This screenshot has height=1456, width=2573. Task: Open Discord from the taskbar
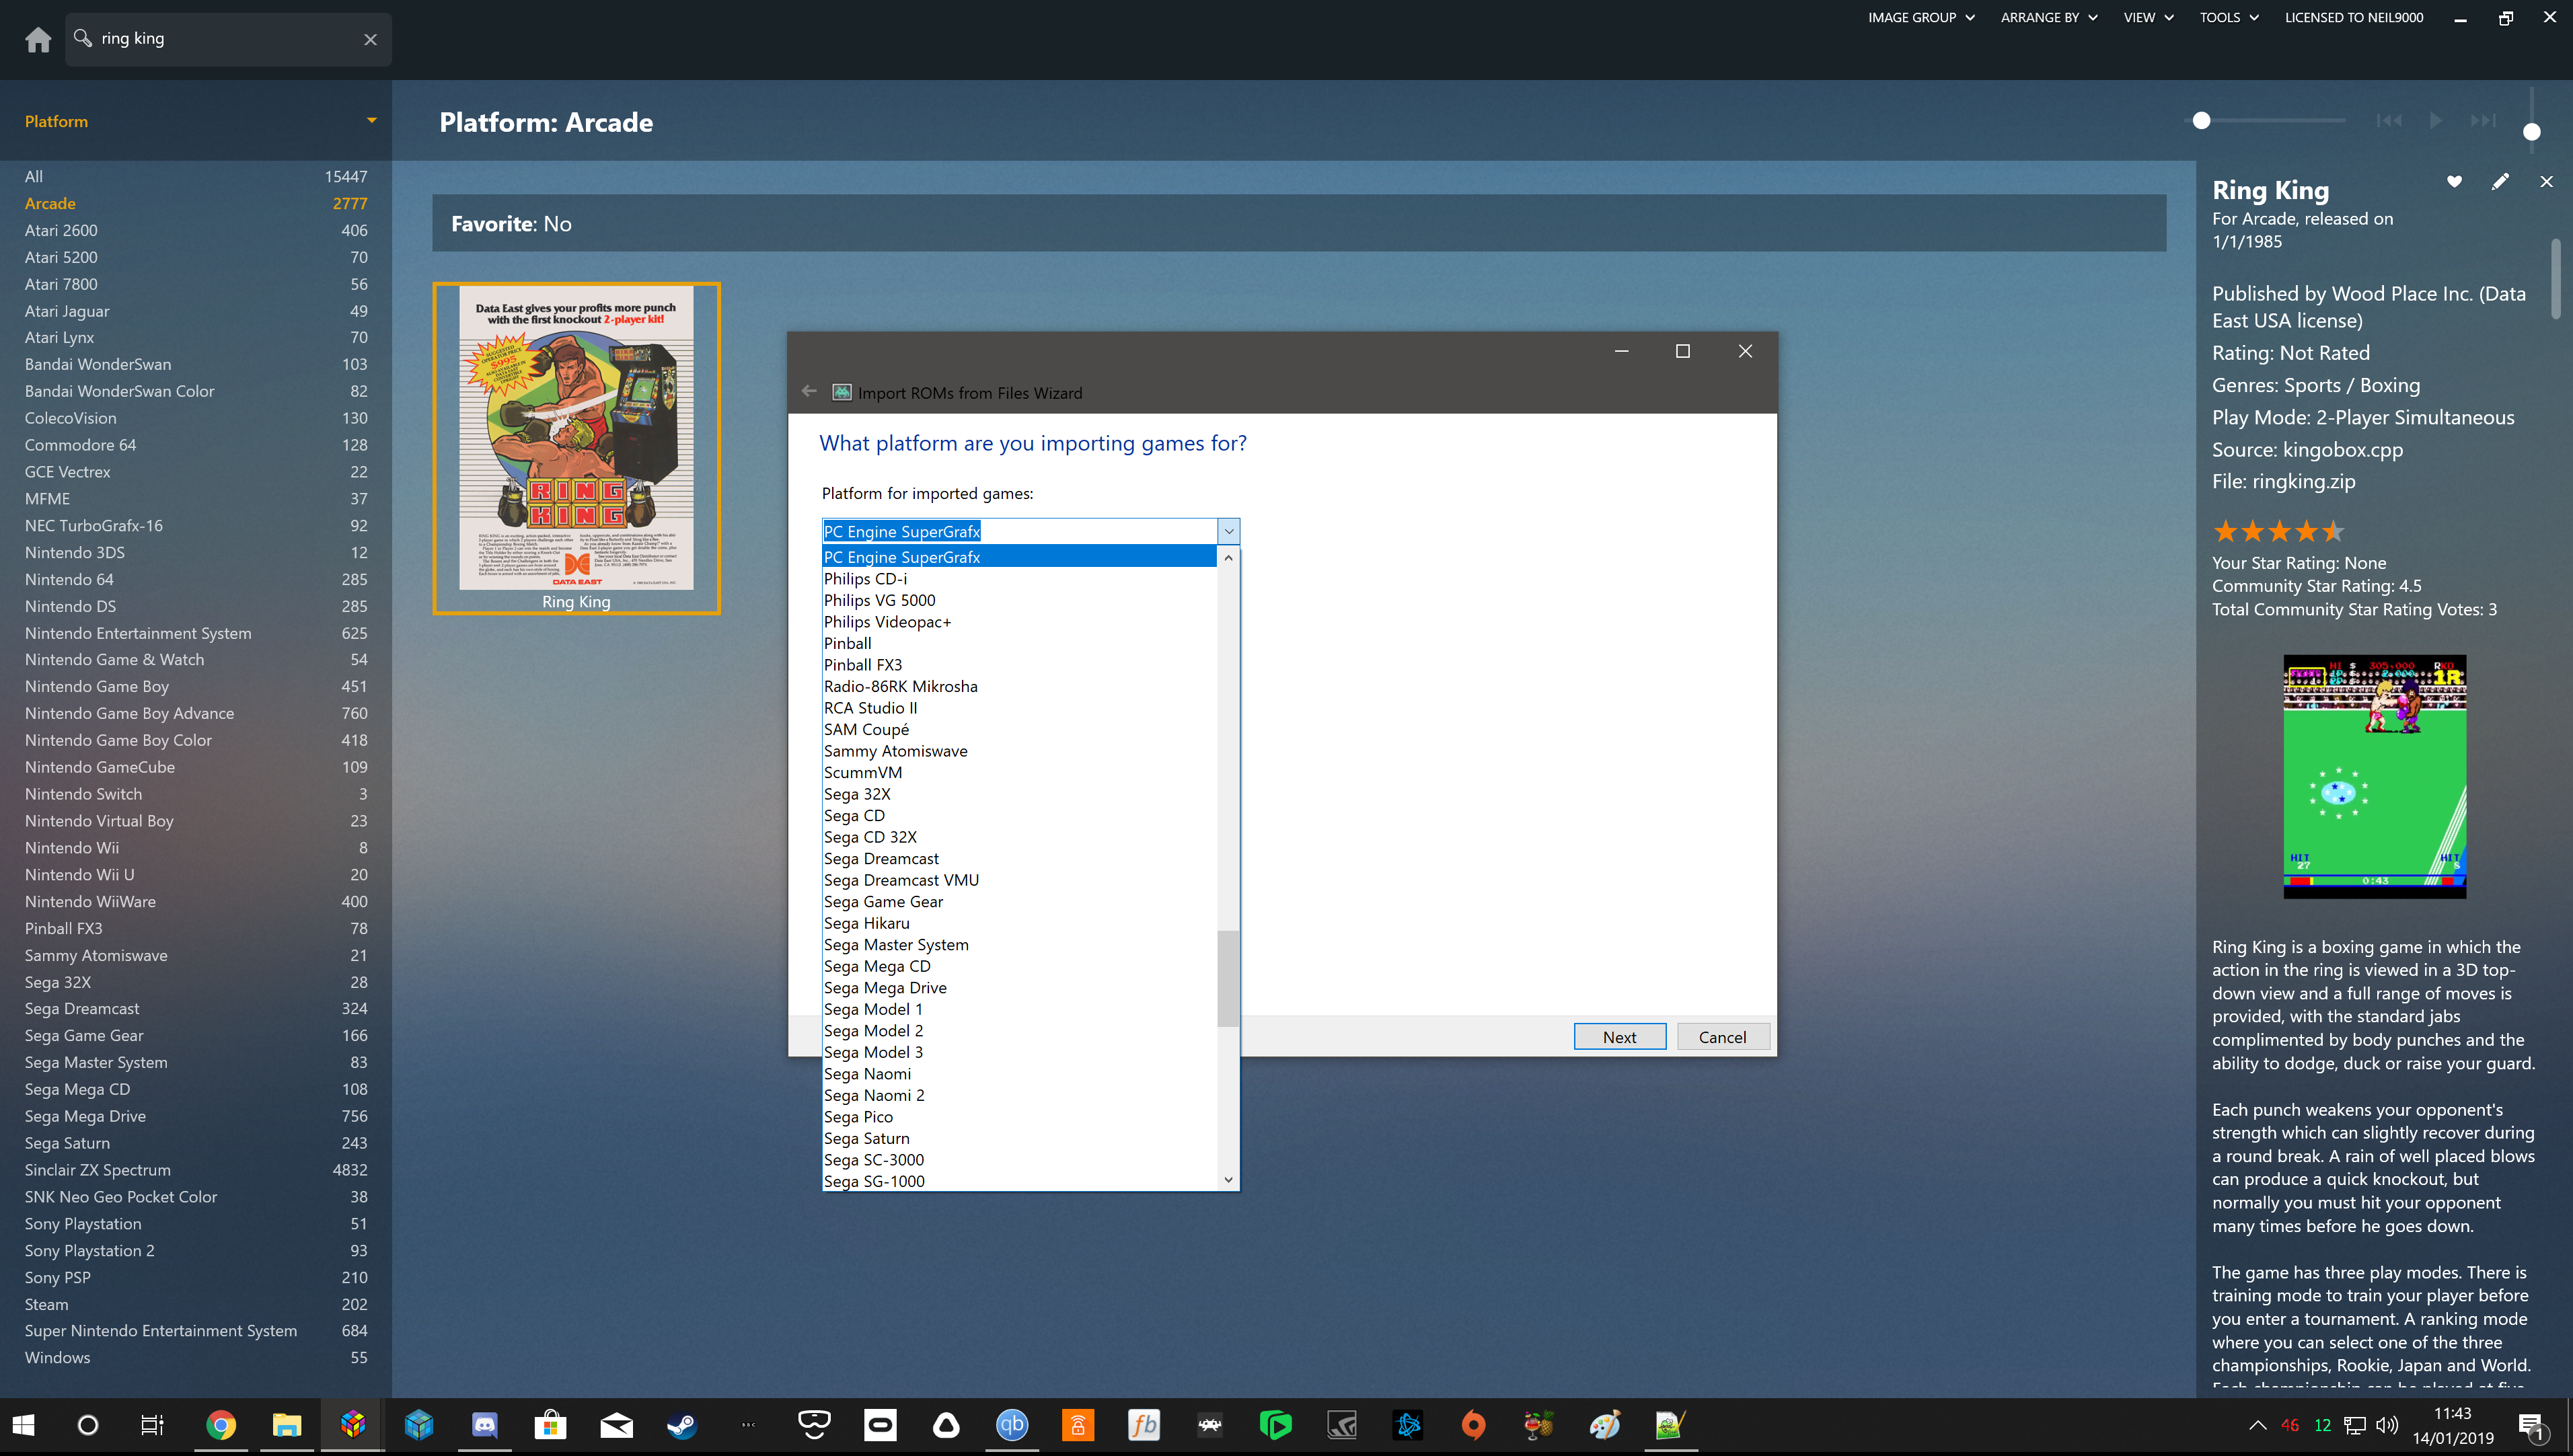484,1424
